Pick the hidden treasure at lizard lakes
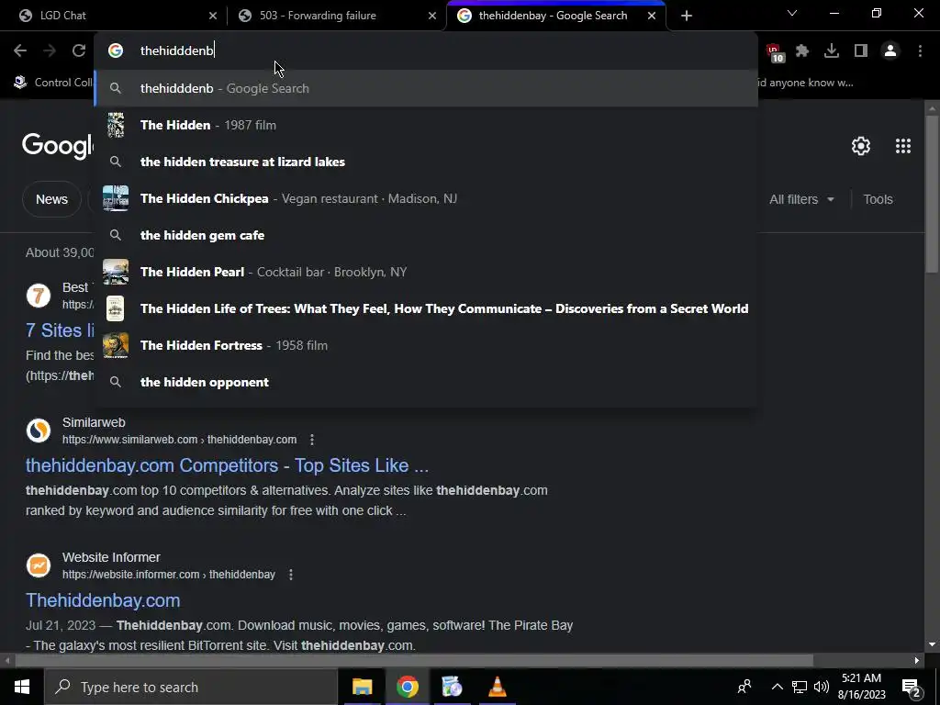 [426, 162]
